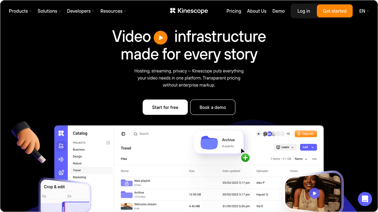Click the Kinescope logo in header
Image resolution: width=378 pixels, height=212 pixels.
[x=189, y=11]
